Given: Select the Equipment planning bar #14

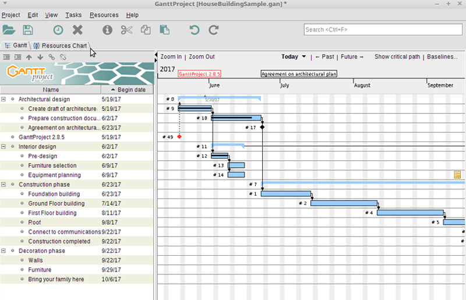Looking at the screenshot, I should [236, 175].
